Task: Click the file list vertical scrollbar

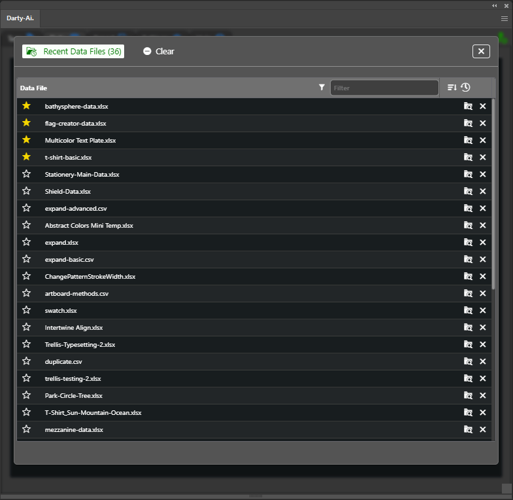Action: (493, 196)
